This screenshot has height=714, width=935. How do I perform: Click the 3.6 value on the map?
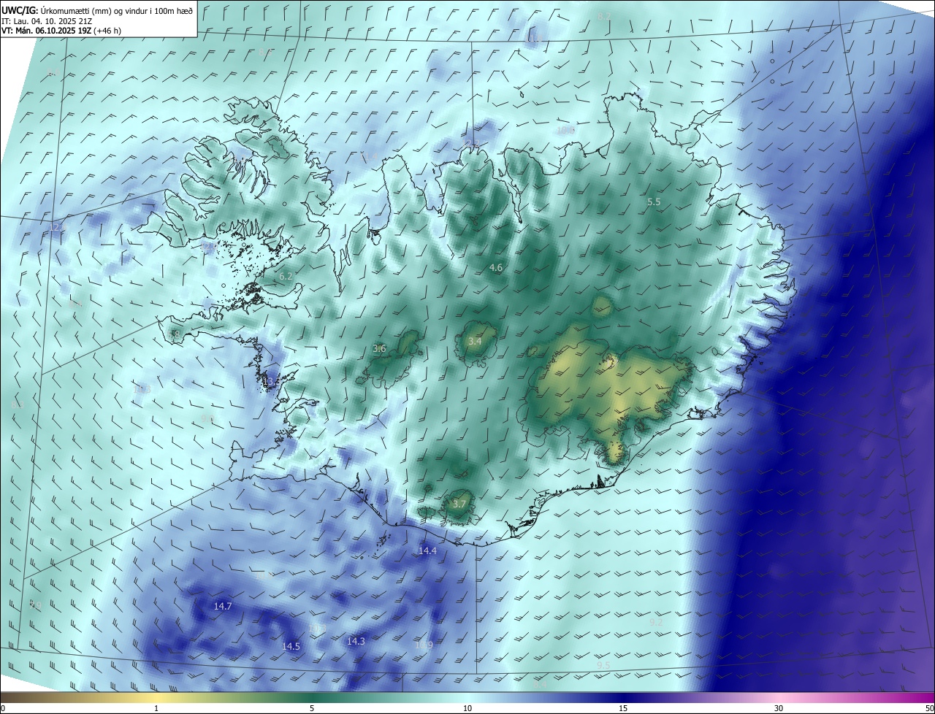coord(379,348)
